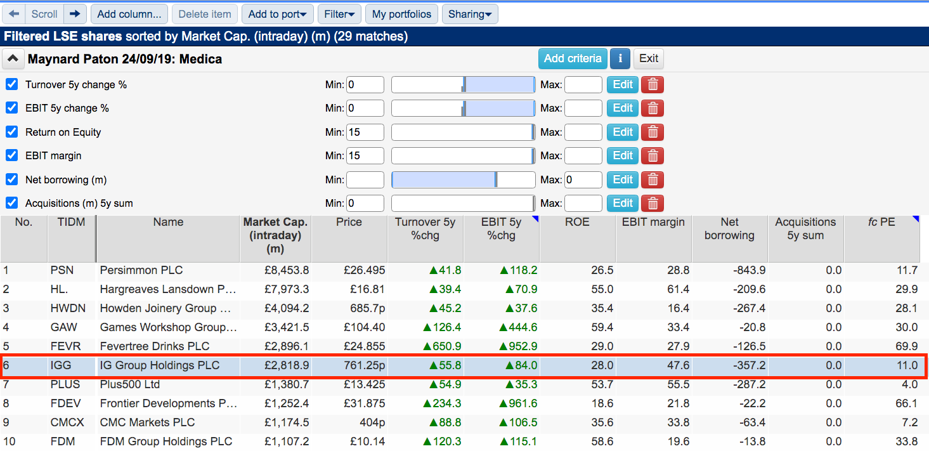The image size is (929, 451).
Task: Sort by the TIDM column header
Action: (71, 238)
